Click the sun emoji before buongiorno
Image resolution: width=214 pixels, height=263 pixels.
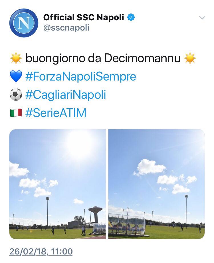(x=16, y=58)
